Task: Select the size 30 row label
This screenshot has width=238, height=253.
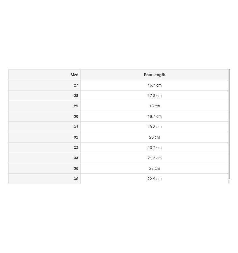Action: tap(76, 116)
